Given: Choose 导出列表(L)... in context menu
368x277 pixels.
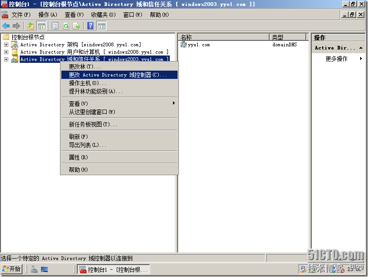Looking at the screenshot, I should click(x=119, y=145).
